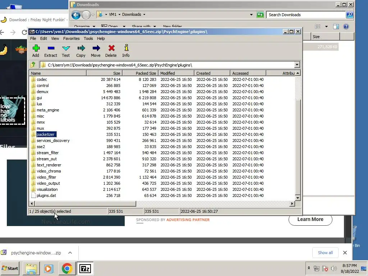This screenshot has width=368, height=276.
Task: Select the stream_out folder
Action: click(x=47, y=158)
